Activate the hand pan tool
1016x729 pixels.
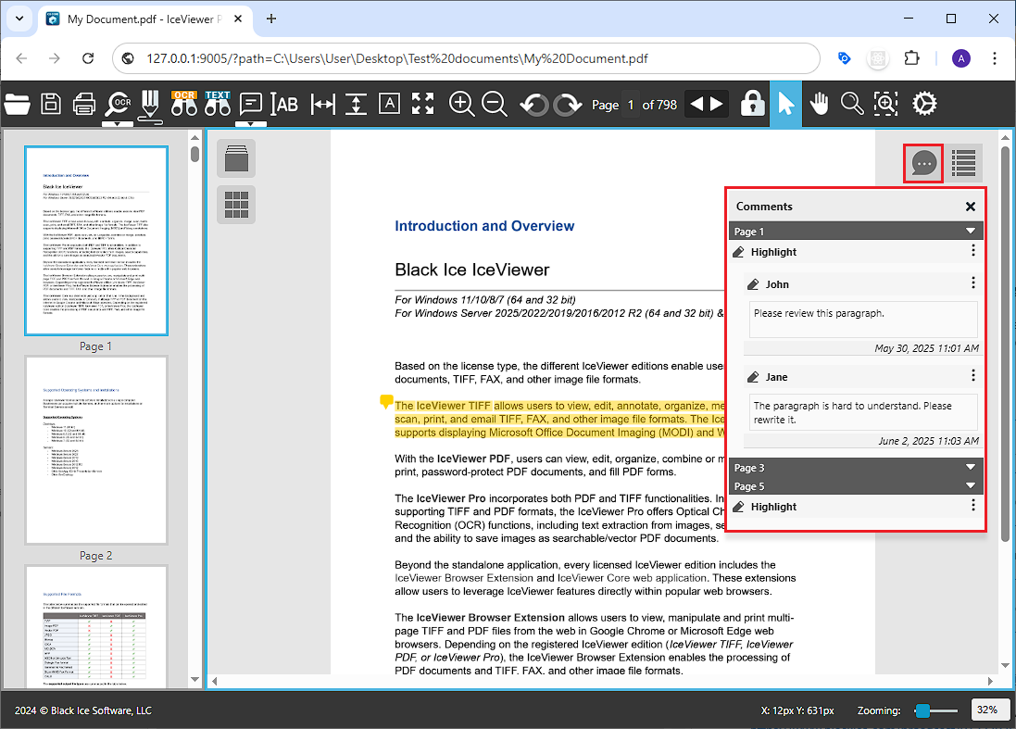click(819, 104)
